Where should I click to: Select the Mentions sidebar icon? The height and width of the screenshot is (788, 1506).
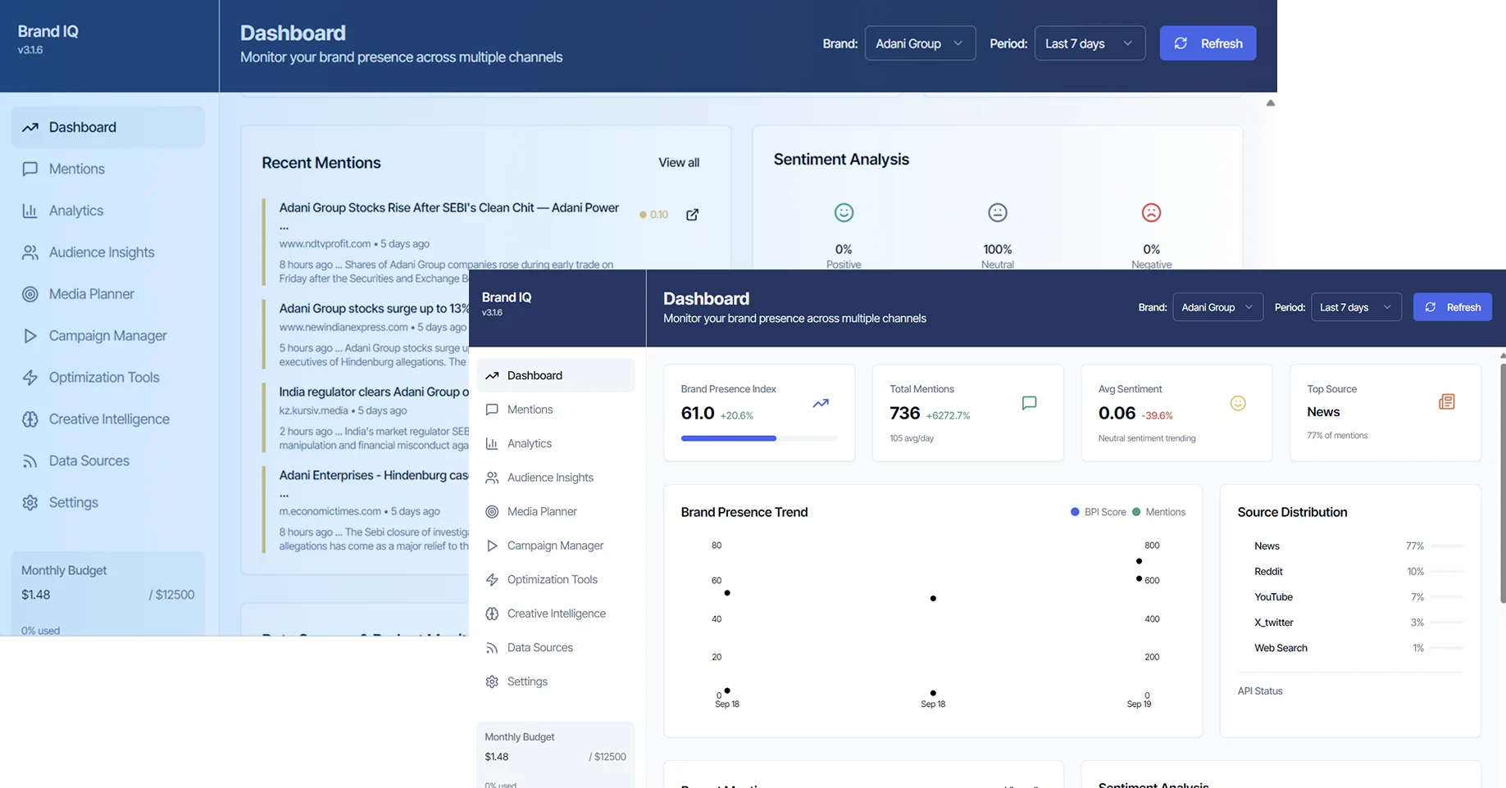[x=492, y=410]
